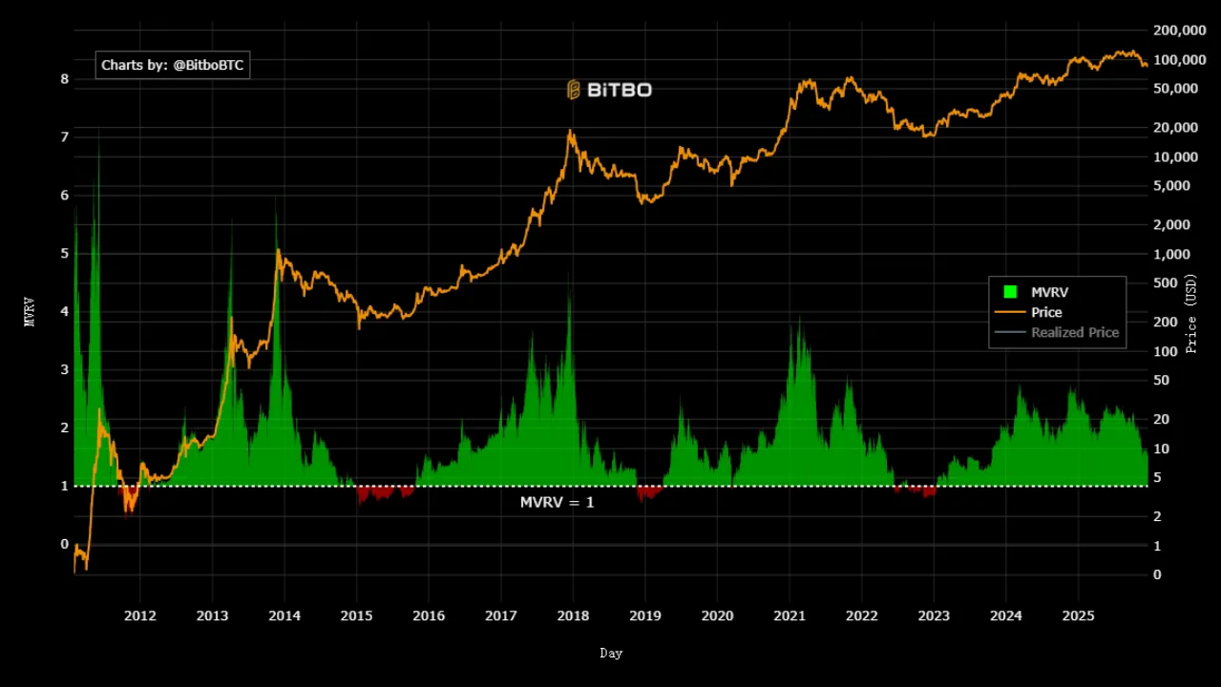Click the MVRV = 1 annotation label
The image size is (1221, 687).
(557, 502)
